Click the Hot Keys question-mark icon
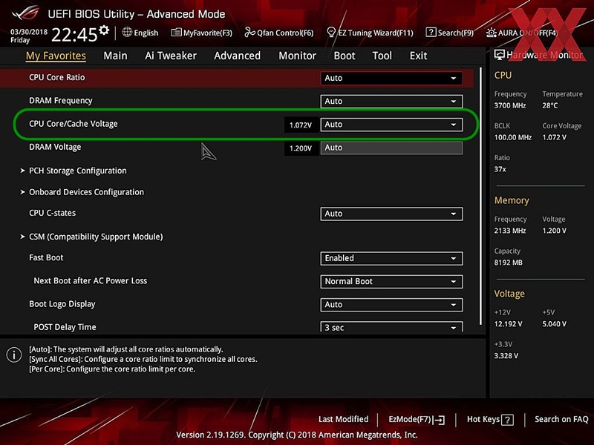 coord(507,420)
